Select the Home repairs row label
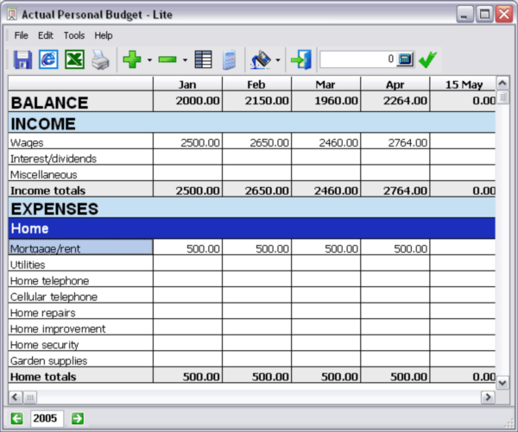Image resolution: width=518 pixels, height=432 pixels. [80, 311]
